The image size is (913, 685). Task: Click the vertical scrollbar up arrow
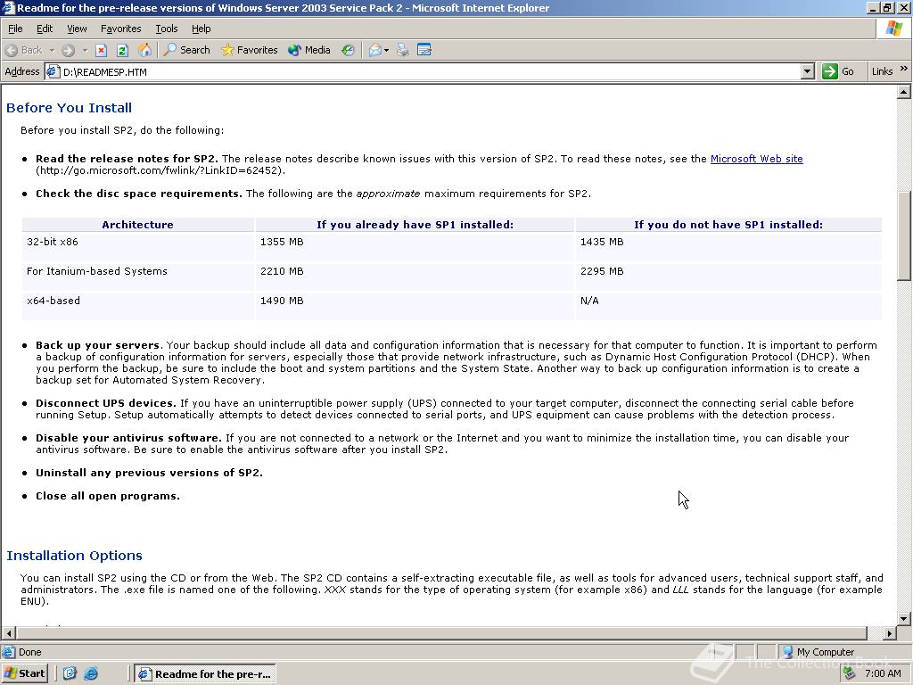904,92
